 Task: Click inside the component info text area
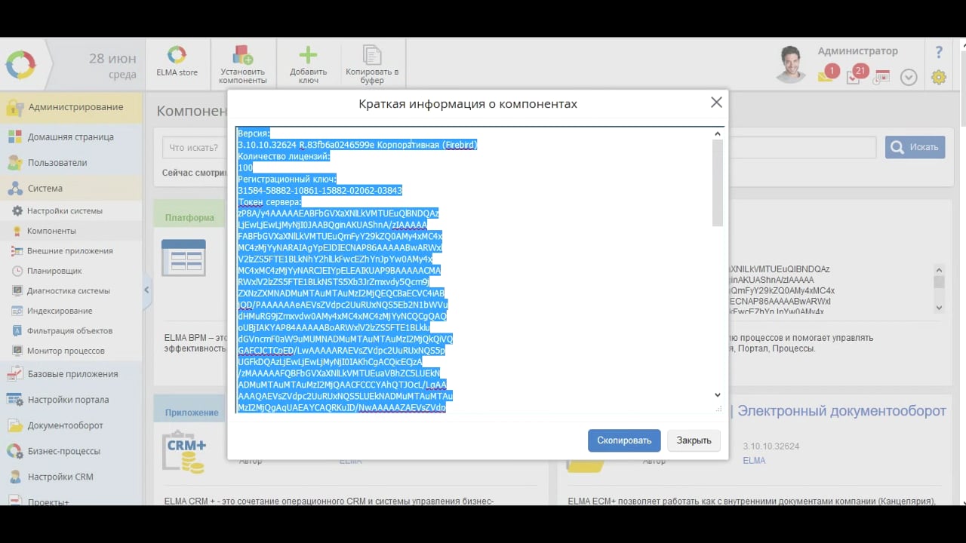(479, 270)
